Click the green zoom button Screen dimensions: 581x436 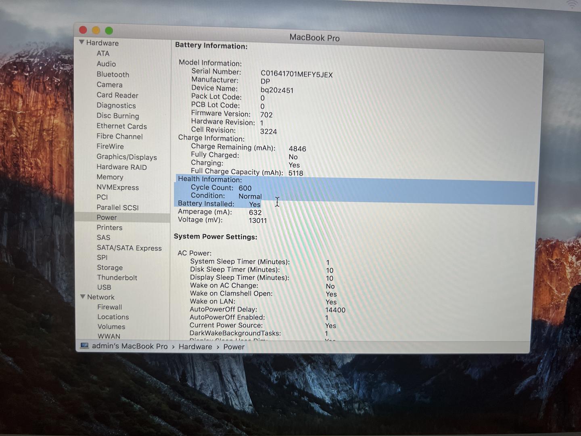coord(109,31)
